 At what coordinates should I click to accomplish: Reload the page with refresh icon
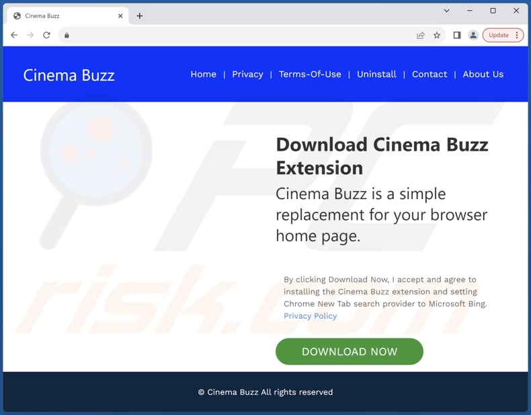[x=46, y=35]
